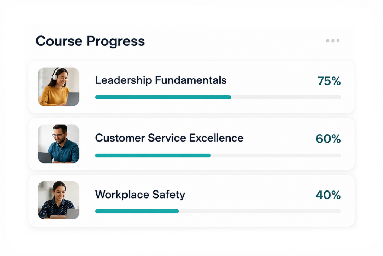Screen dimensions: 383x256
Task: Click the 60% progress value
Action: tap(328, 139)
